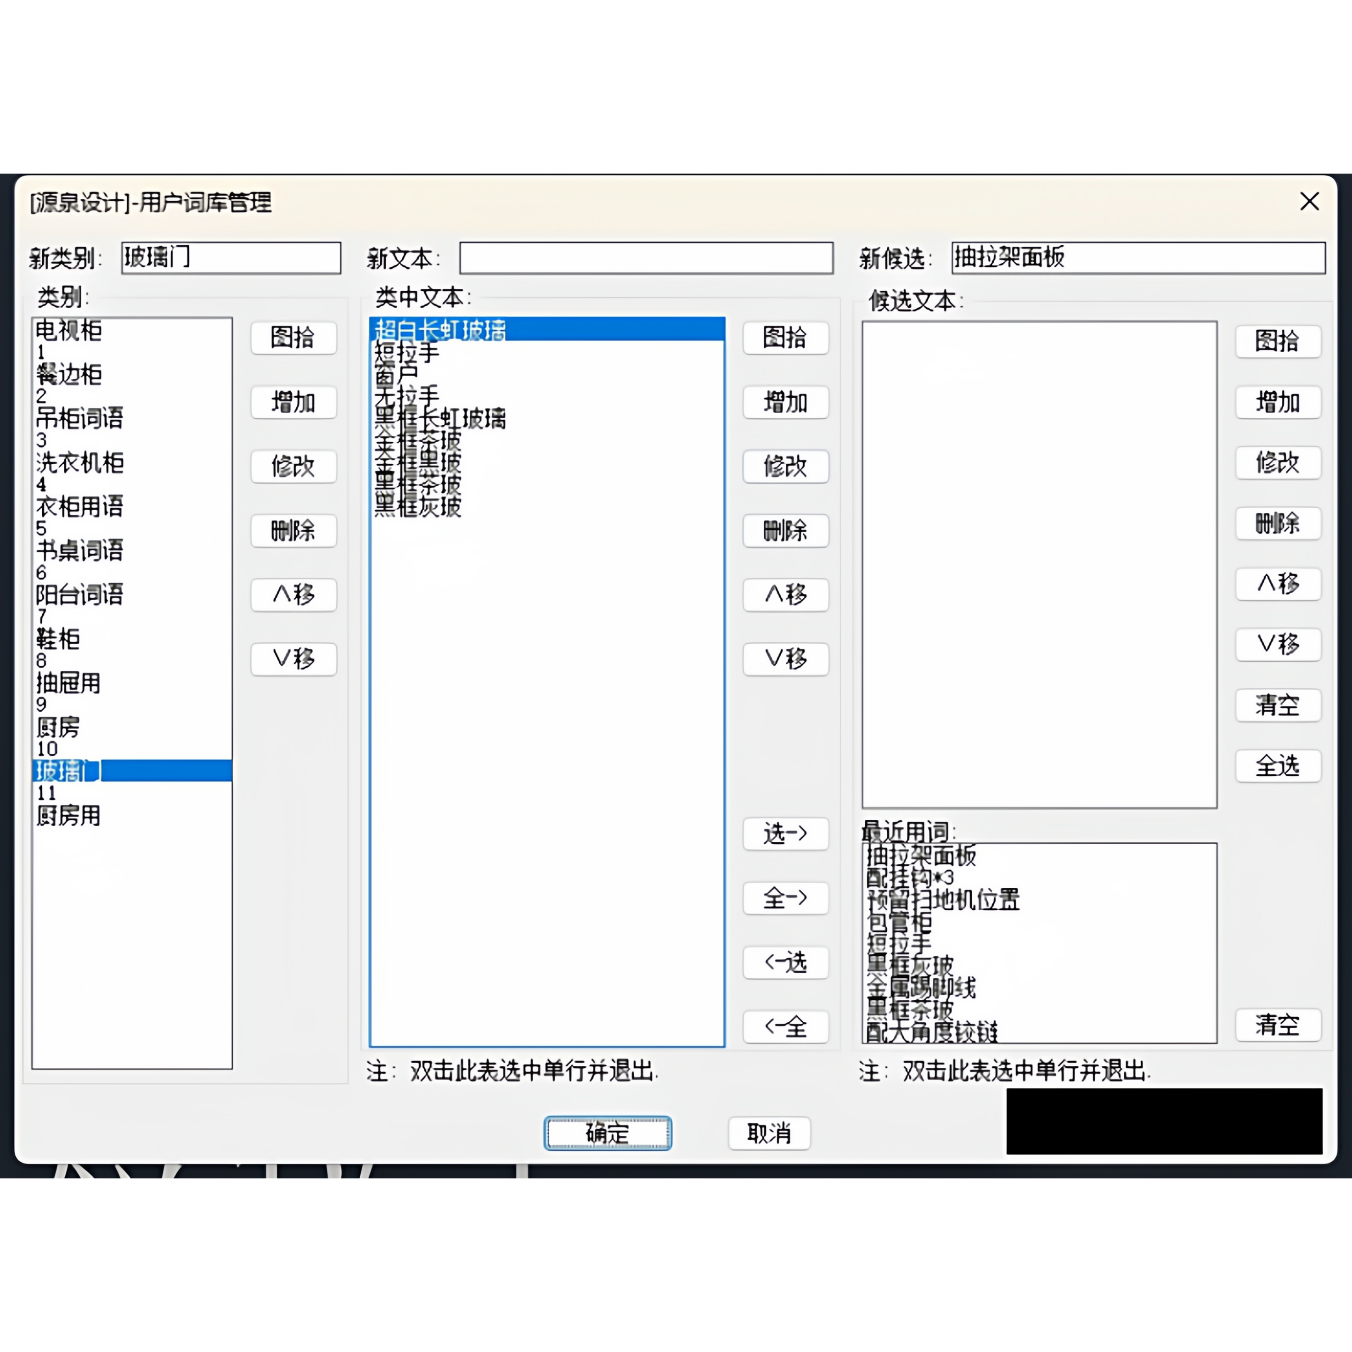Select 厨房 in the 类别 list
The height and width of the screenshot is (1352, 1352).
[x=58, y=728]
